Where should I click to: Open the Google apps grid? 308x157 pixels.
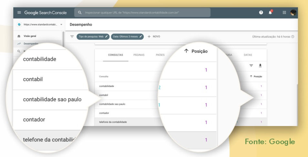pyautogui.click(x=284, y=13)
